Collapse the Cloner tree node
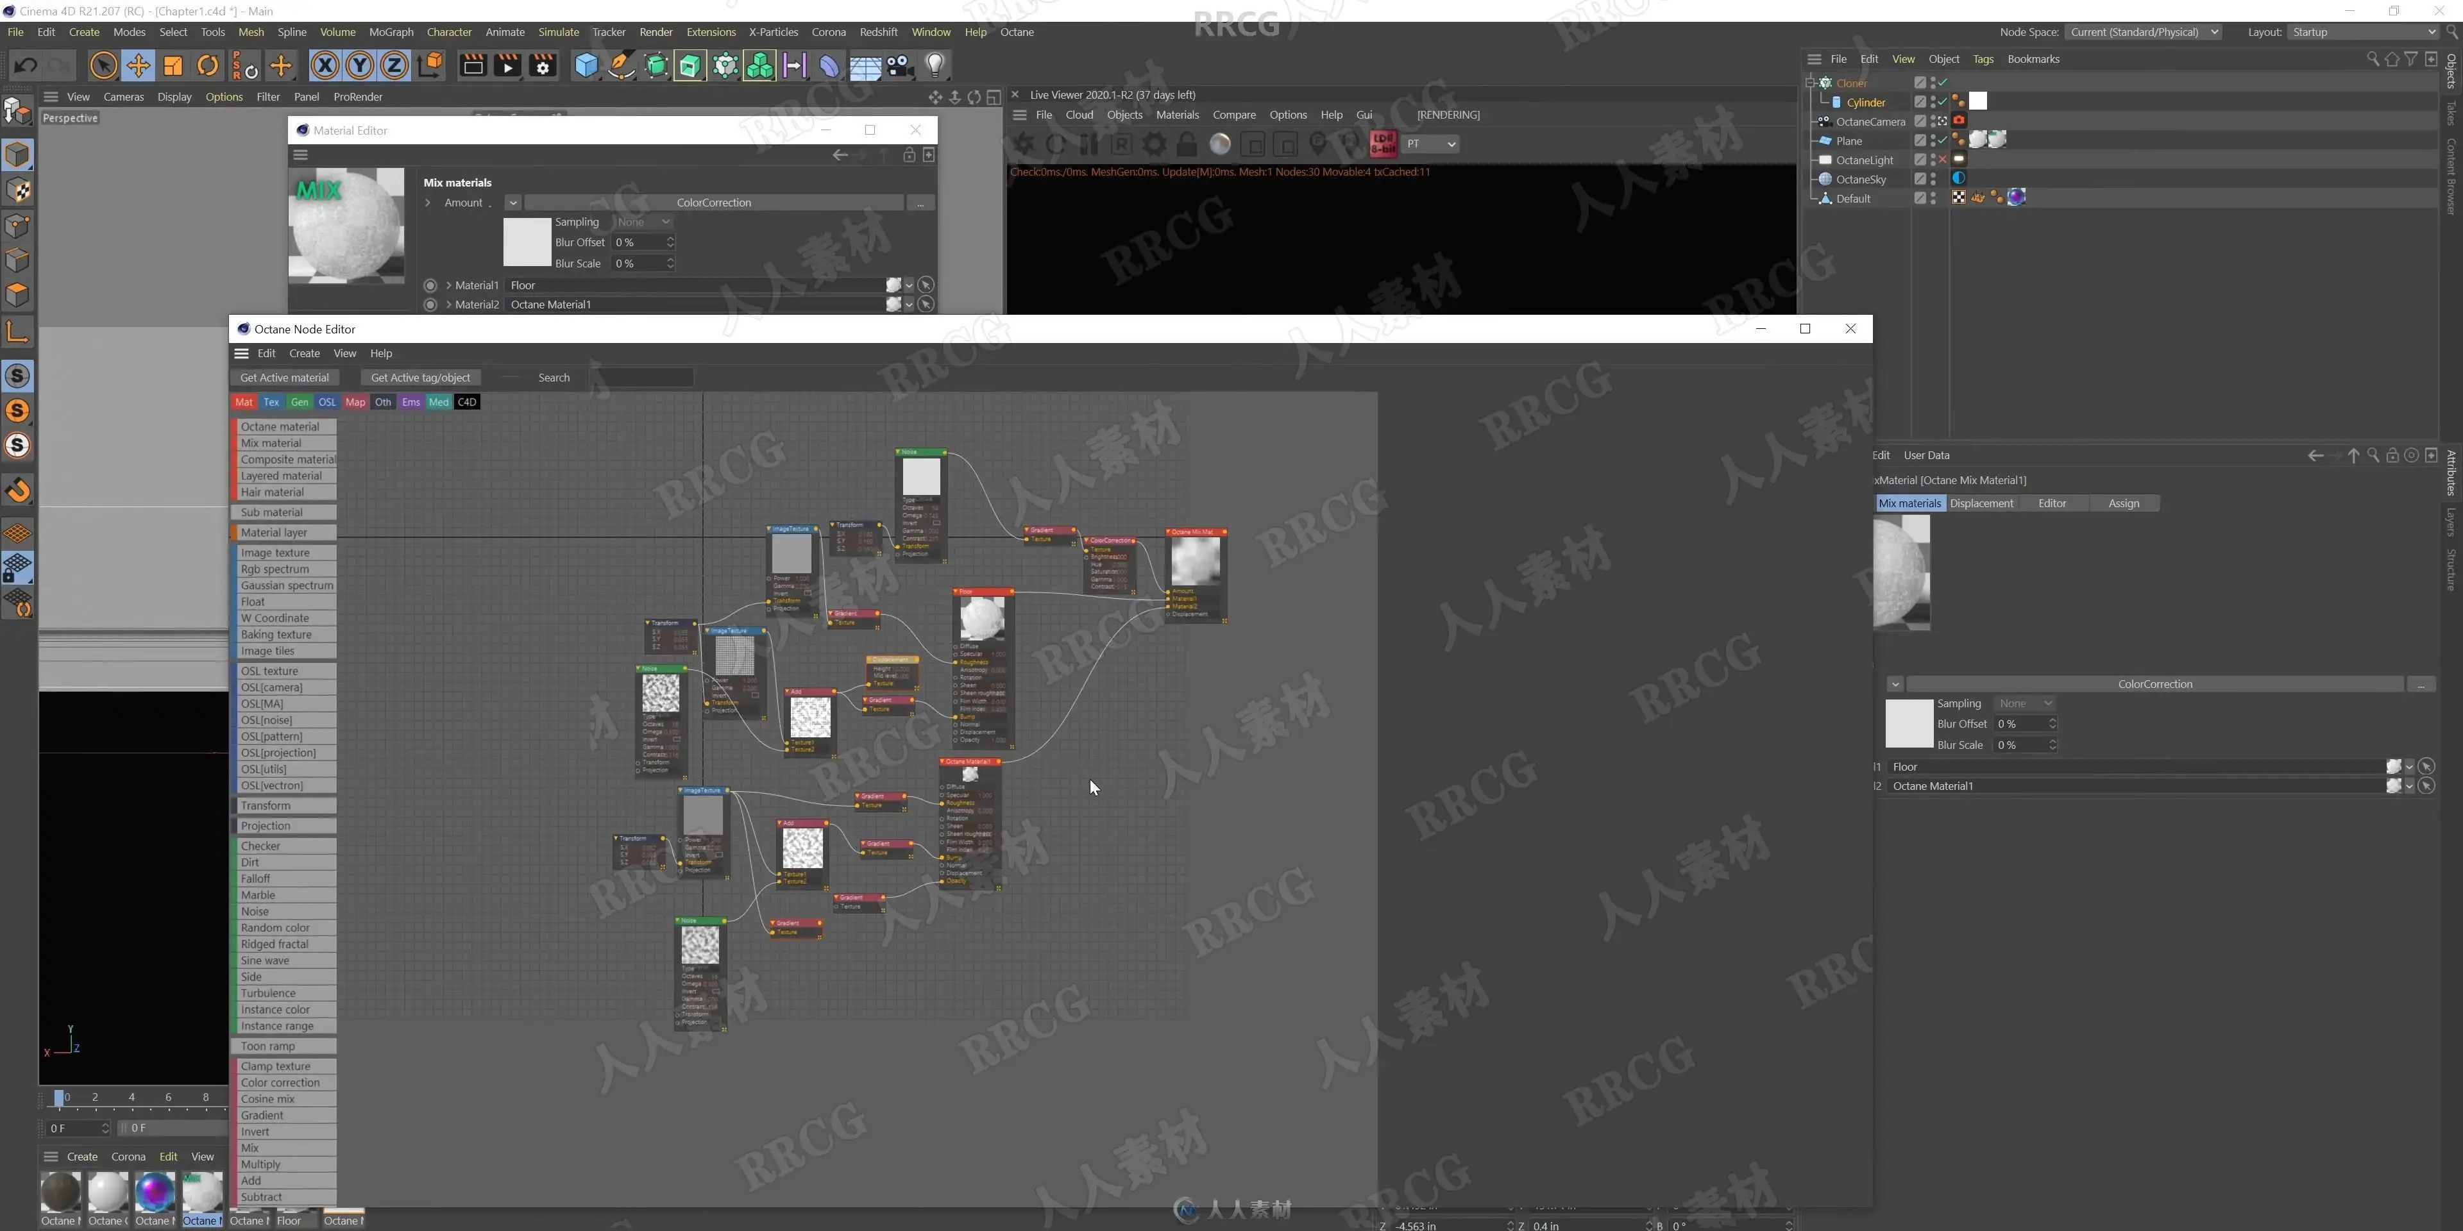The image size is (2463, 1231). click(x=1810, y=82)
